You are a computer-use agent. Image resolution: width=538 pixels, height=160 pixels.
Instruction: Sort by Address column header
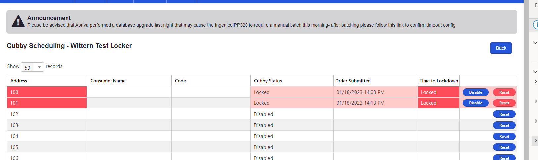point(19,81)
